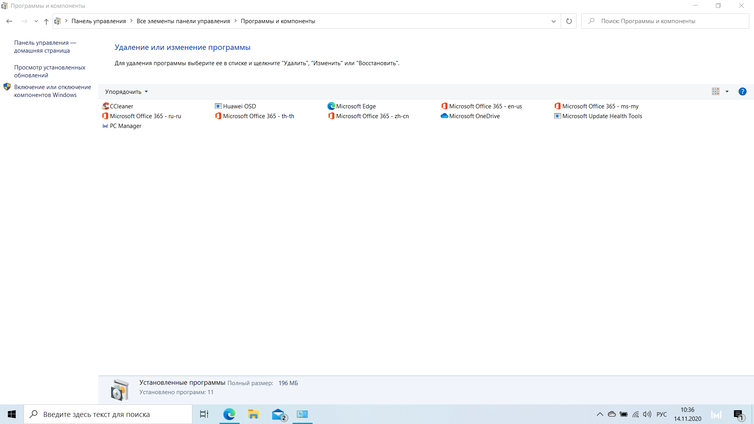The image size is (754, 424).
Task: Open CCleaner from installed programs list
Action: pos(121,106)
